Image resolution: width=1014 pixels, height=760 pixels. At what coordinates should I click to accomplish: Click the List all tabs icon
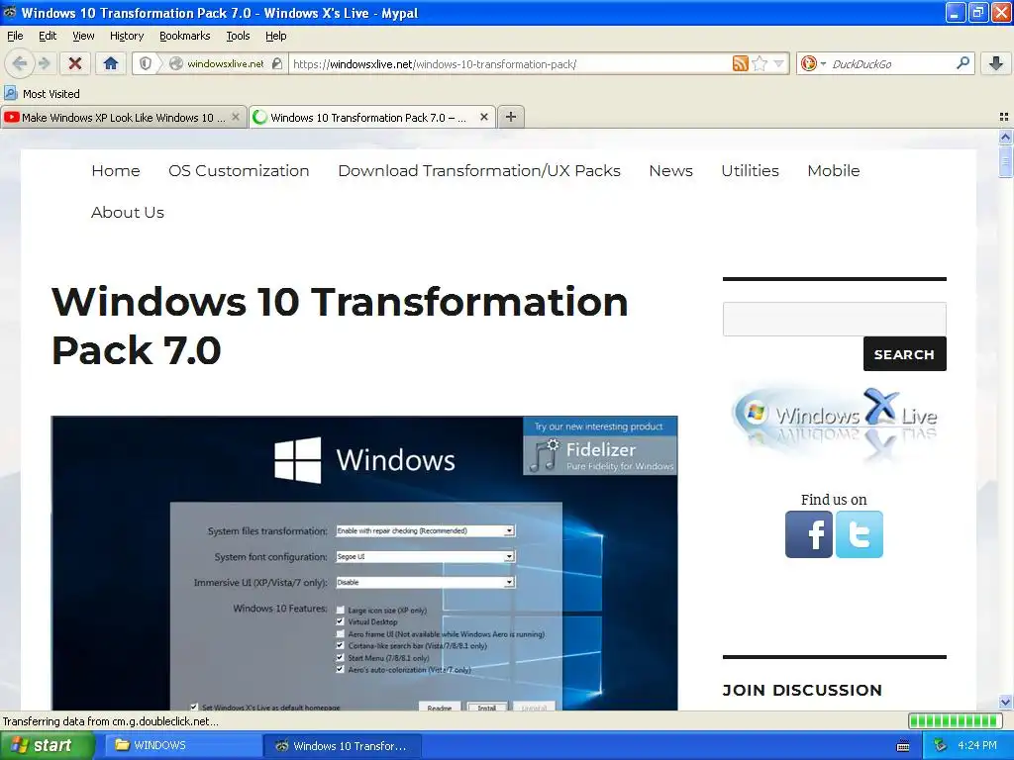[x=1004, y=117]
